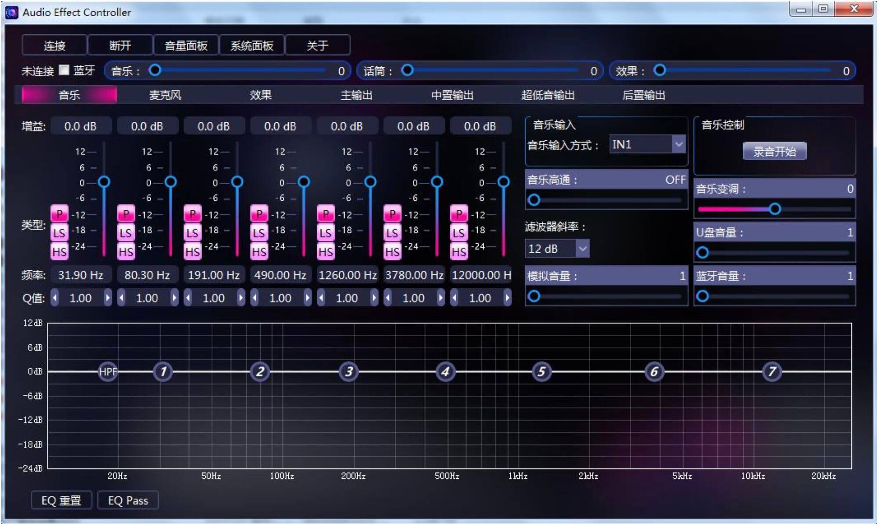Click the 31.90 Hz frequency field
Viewport: 879px width, 524px height.
(80, 275)
